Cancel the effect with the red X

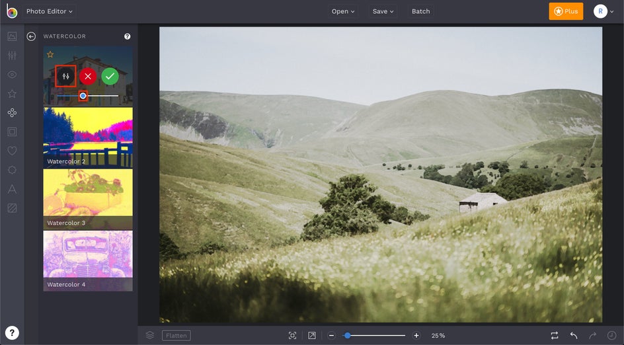(88, 76)
